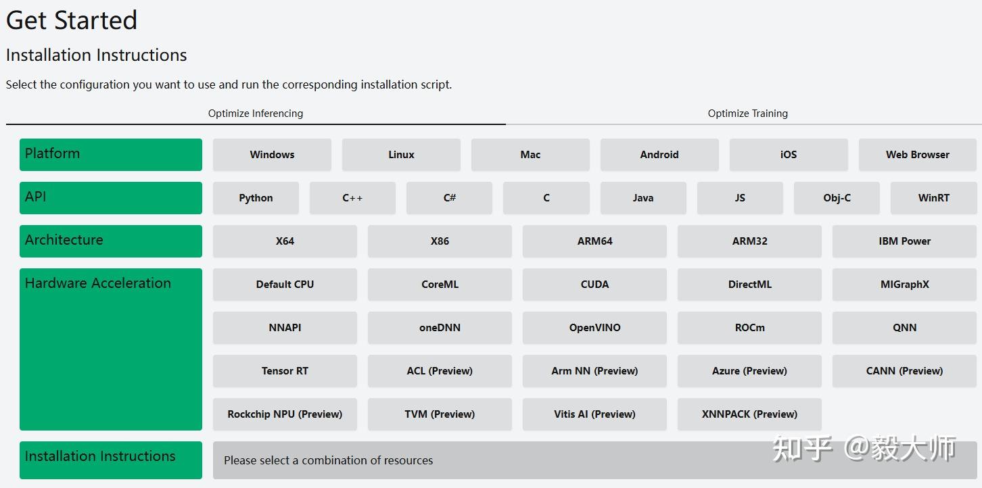The width and height of the screenshot is (982, 488).
Task: Pick the X64 architecture
Action: [285, 241]
